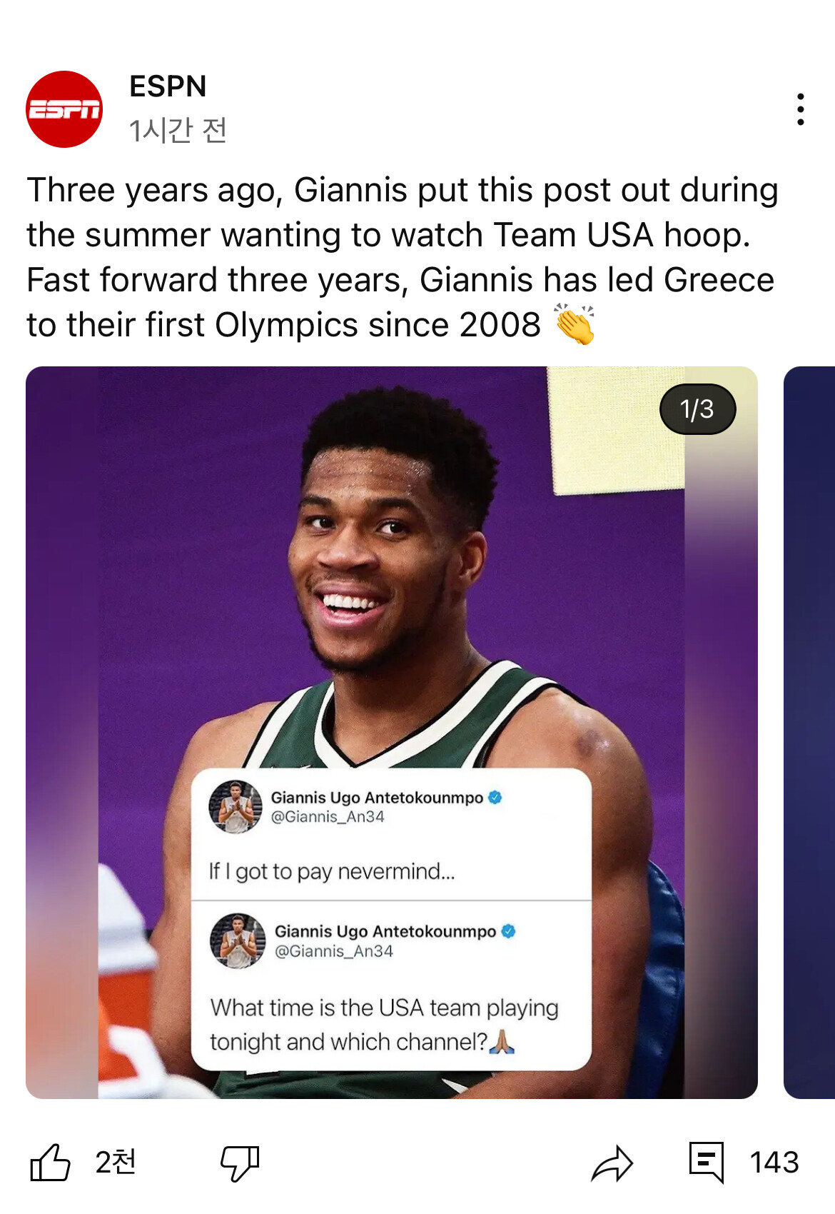Tap the next image preview at right edge
The image size is (835, 1214).
[809, 732]
